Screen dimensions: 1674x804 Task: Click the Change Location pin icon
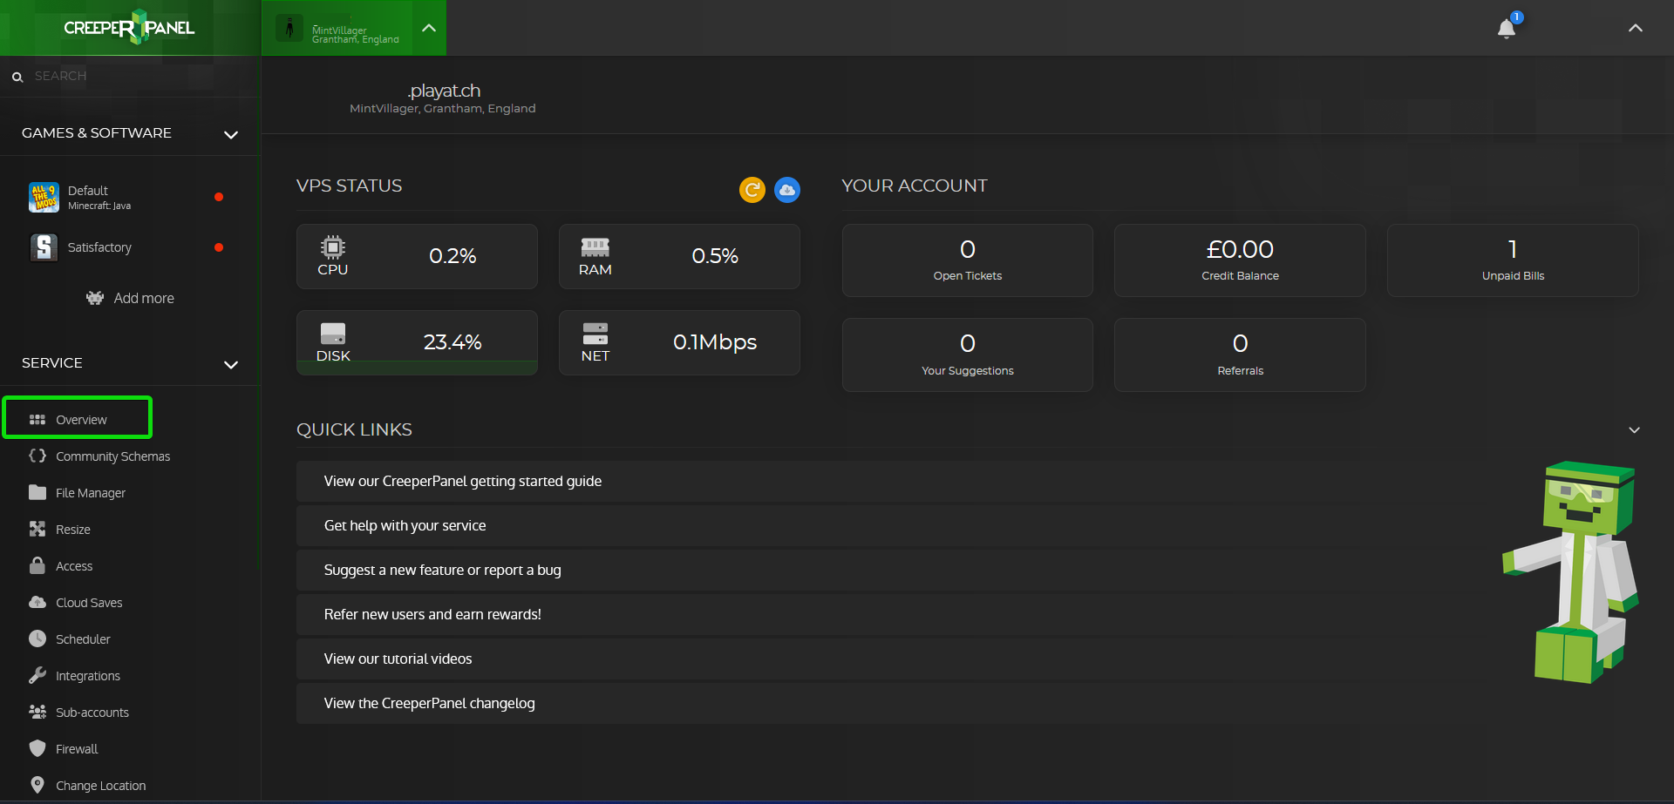(37, 785)
